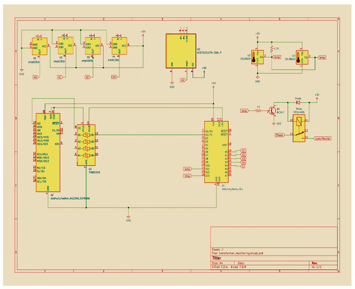Click label connected to Arduino pin A0
This screenshot has width=355, height=289.
[x=243, y=151]
